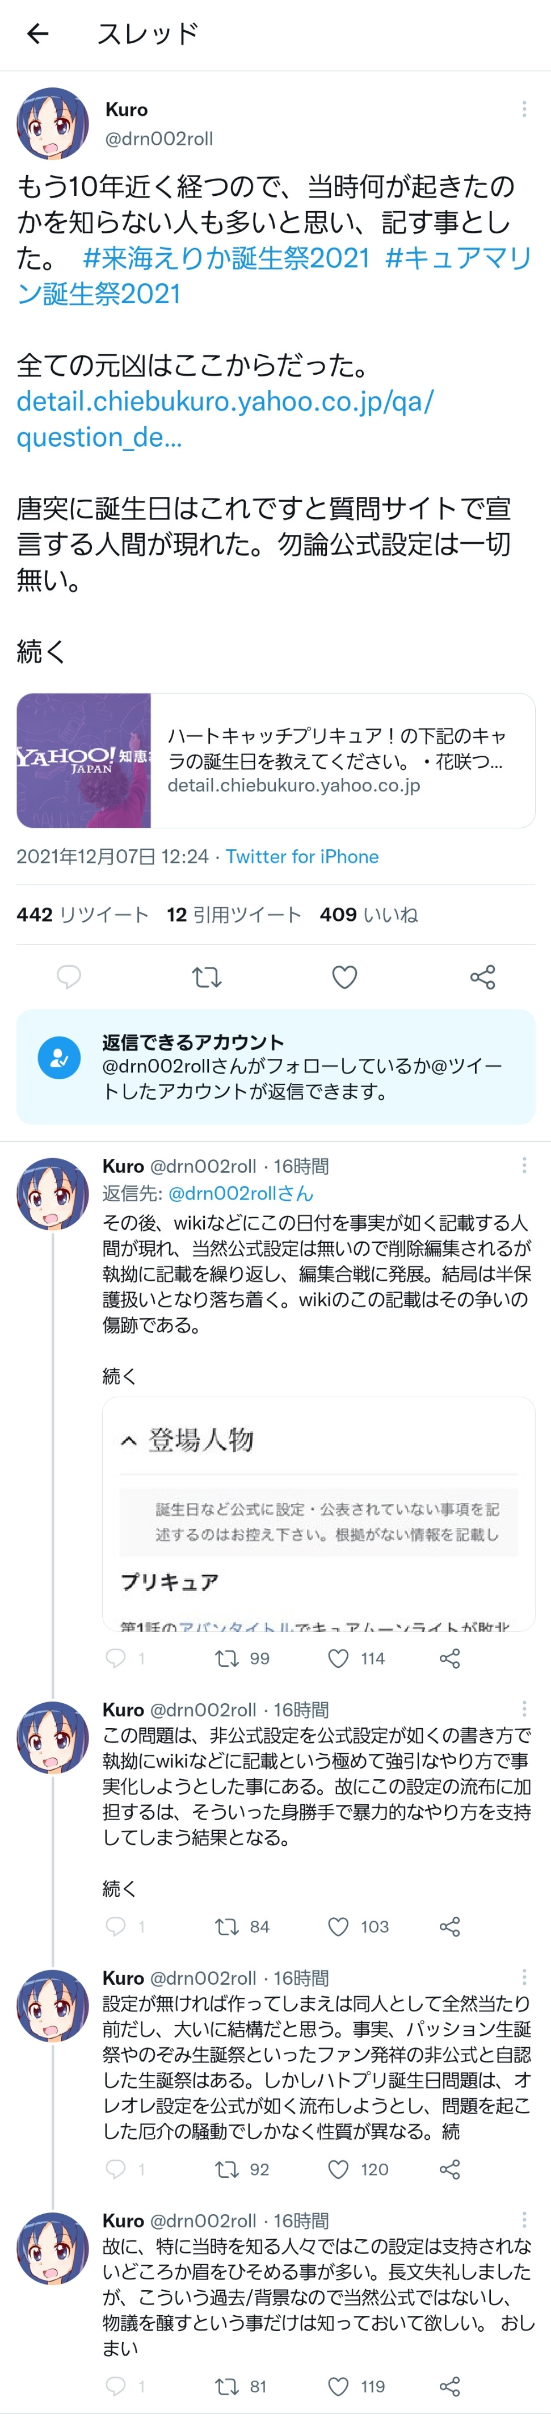
Task: Like the reply with 103 likes
Action: 357,1926
